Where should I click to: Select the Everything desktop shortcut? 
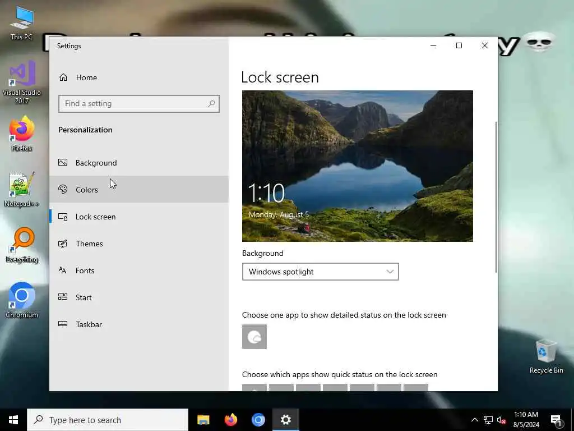[x=22, y=245]
